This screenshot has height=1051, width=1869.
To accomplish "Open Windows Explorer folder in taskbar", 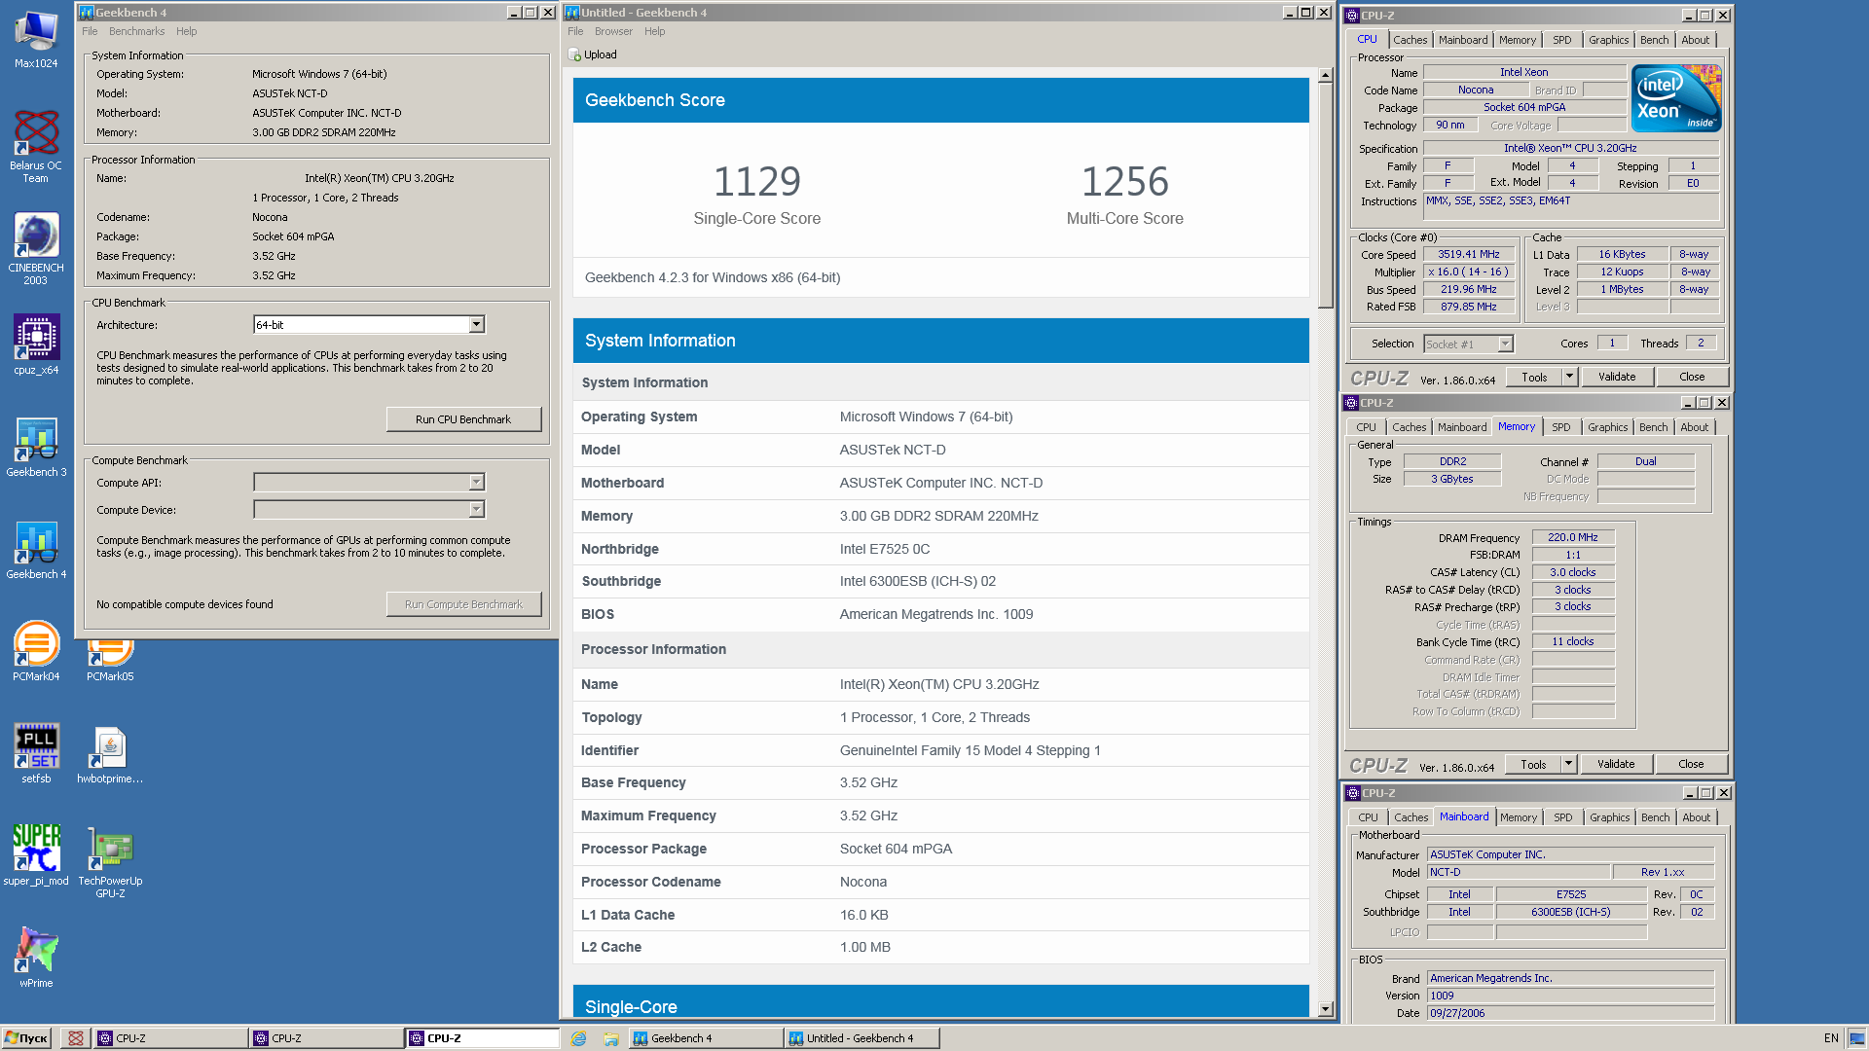I will [610, 1038].
